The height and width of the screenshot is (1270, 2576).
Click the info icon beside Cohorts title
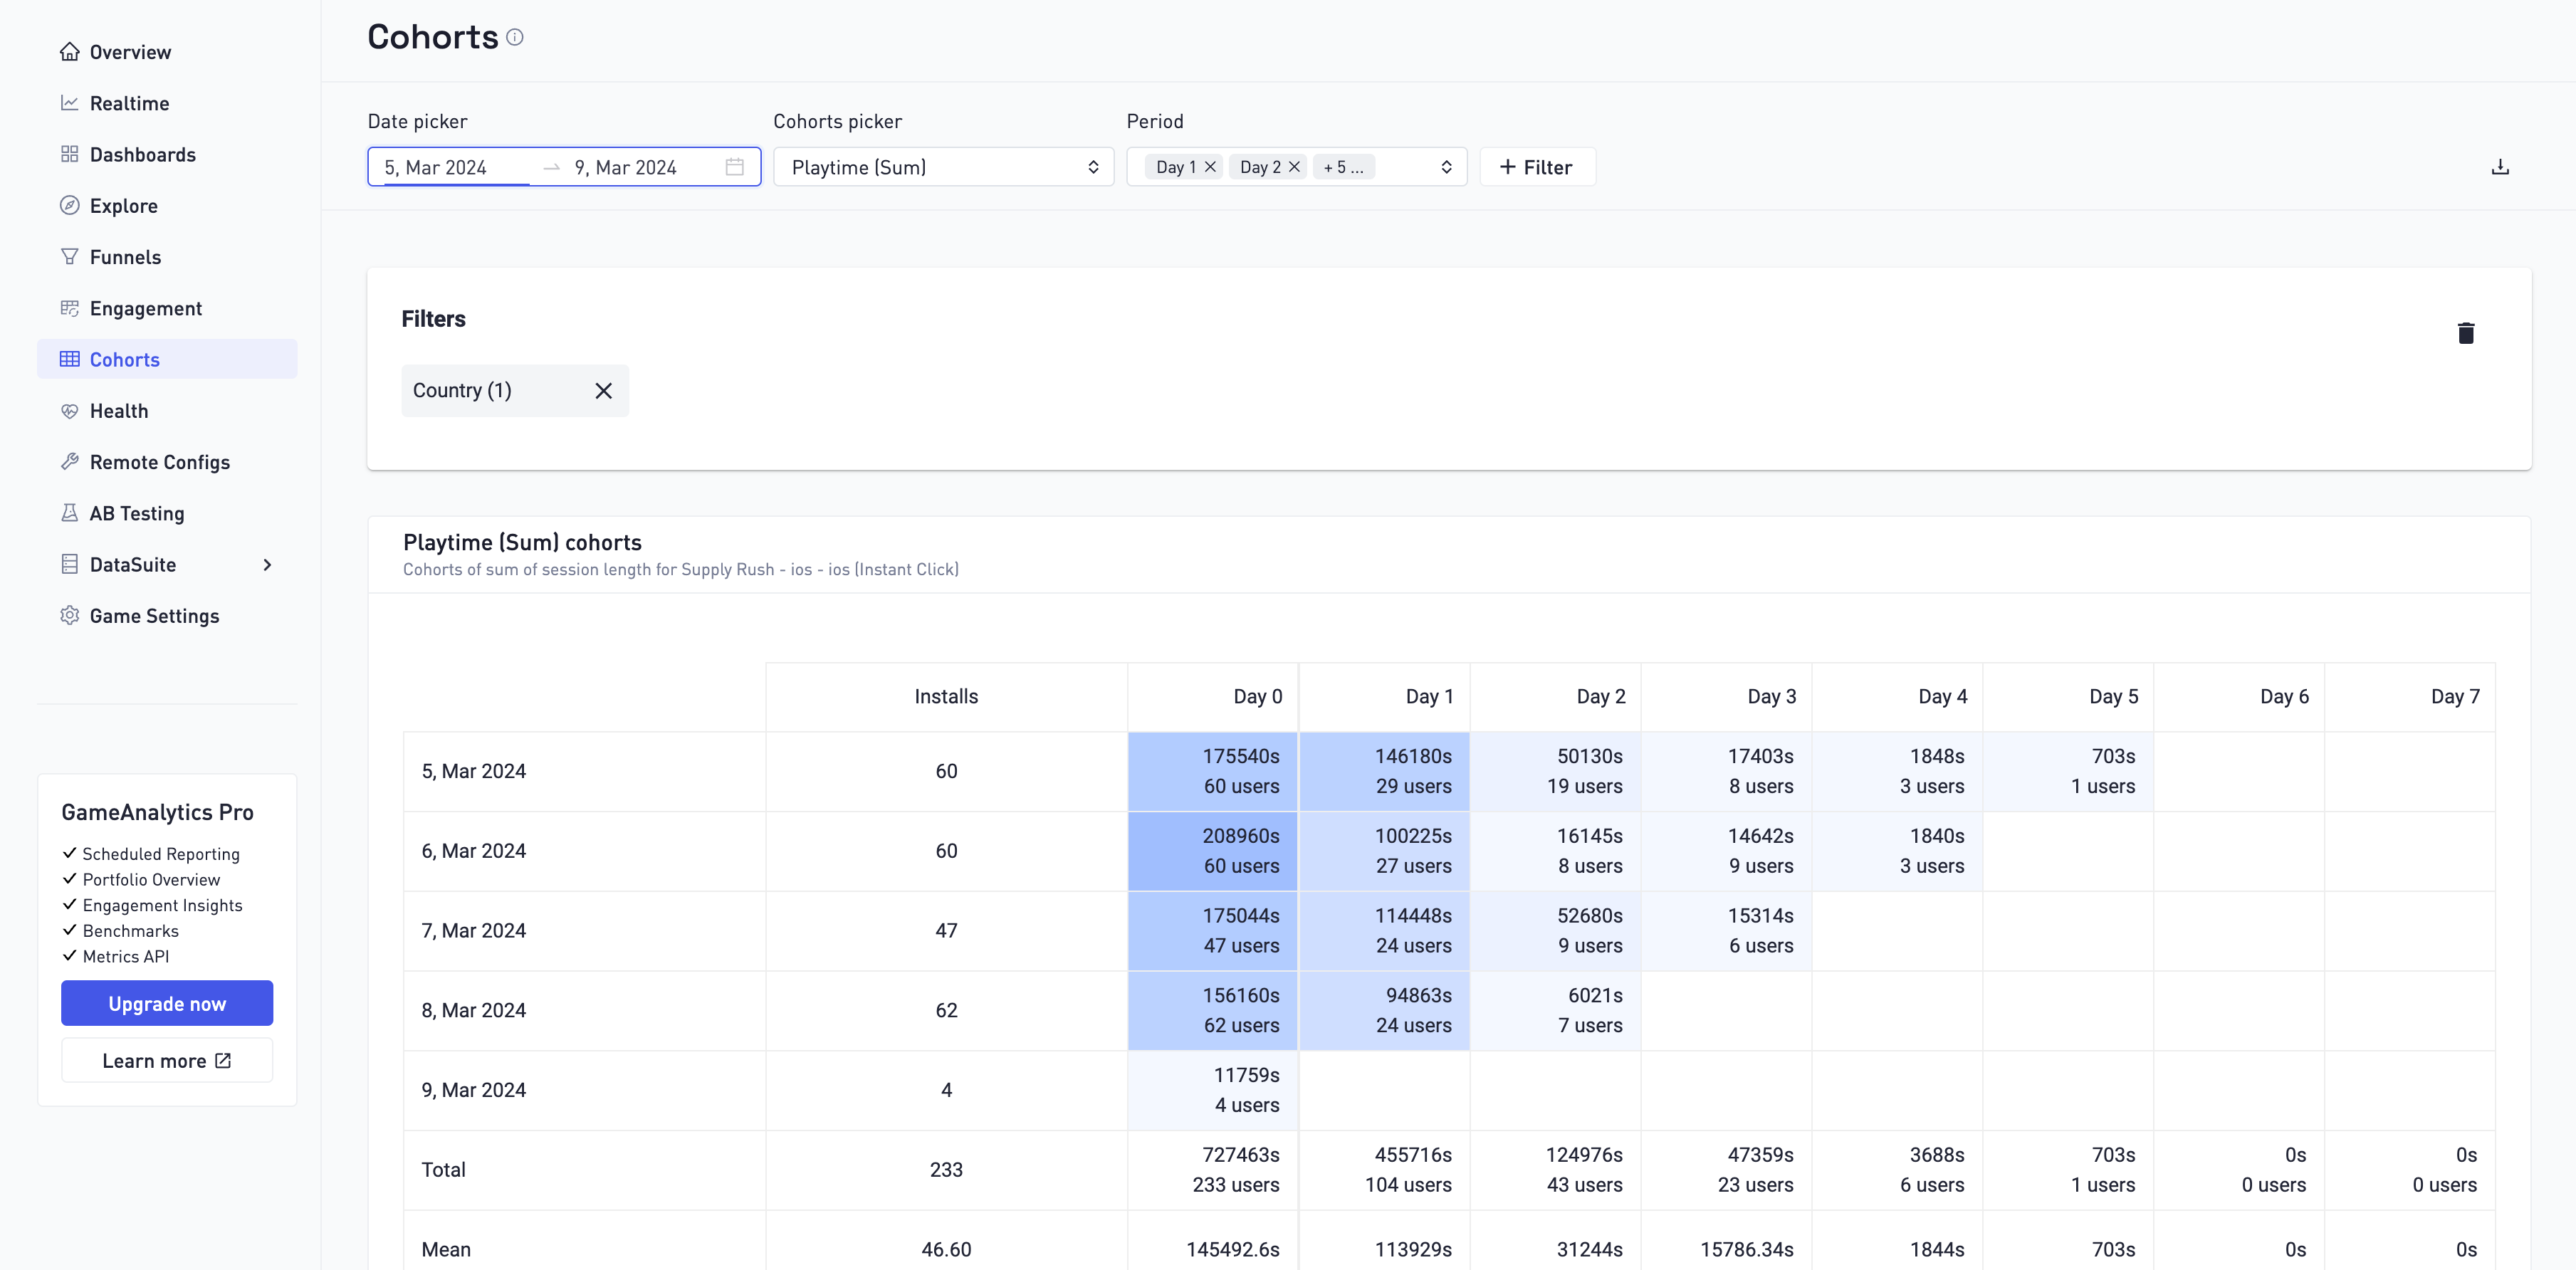[515, 37]
